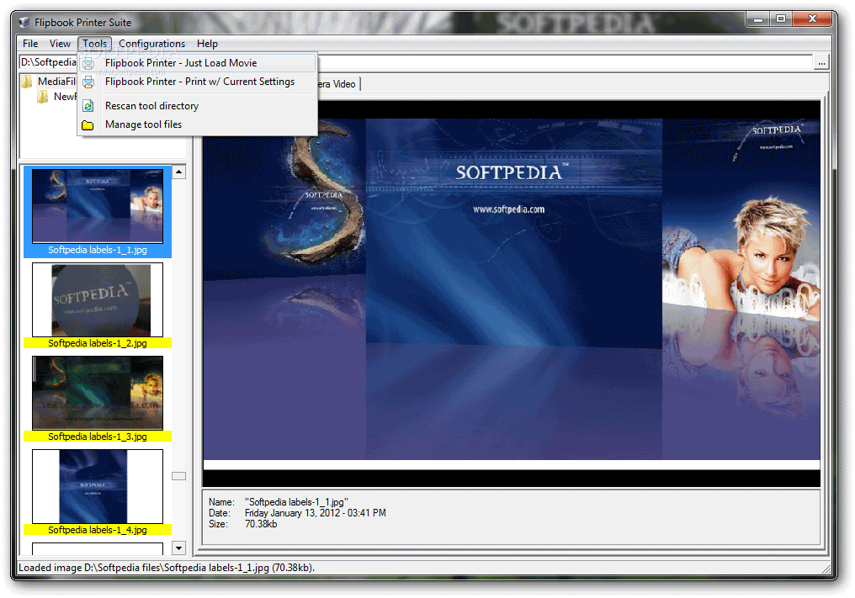This screenshot has height=598, width=855.
Task: Click the Size value 70.38kb
Action: 261,524
